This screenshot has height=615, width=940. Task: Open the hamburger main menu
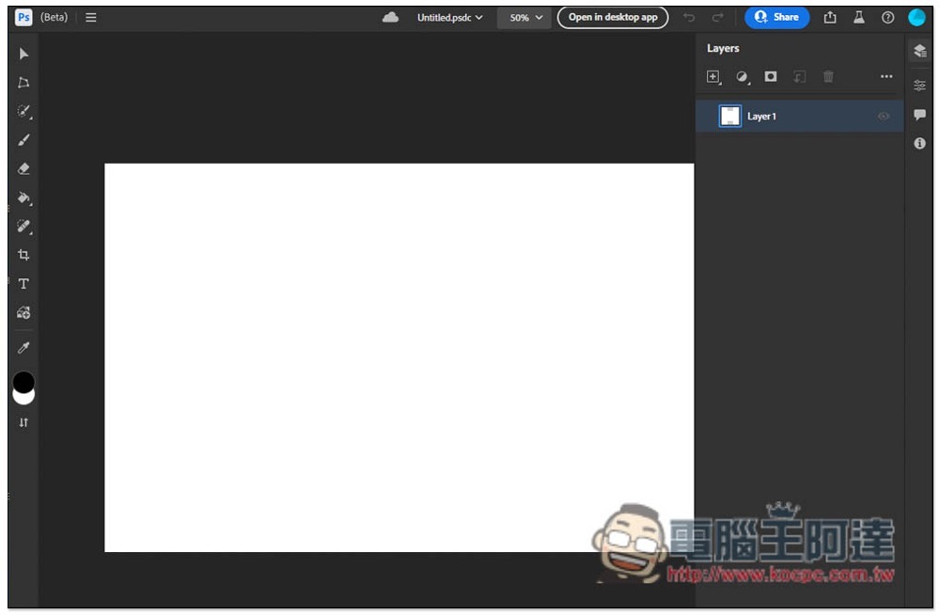91,18
